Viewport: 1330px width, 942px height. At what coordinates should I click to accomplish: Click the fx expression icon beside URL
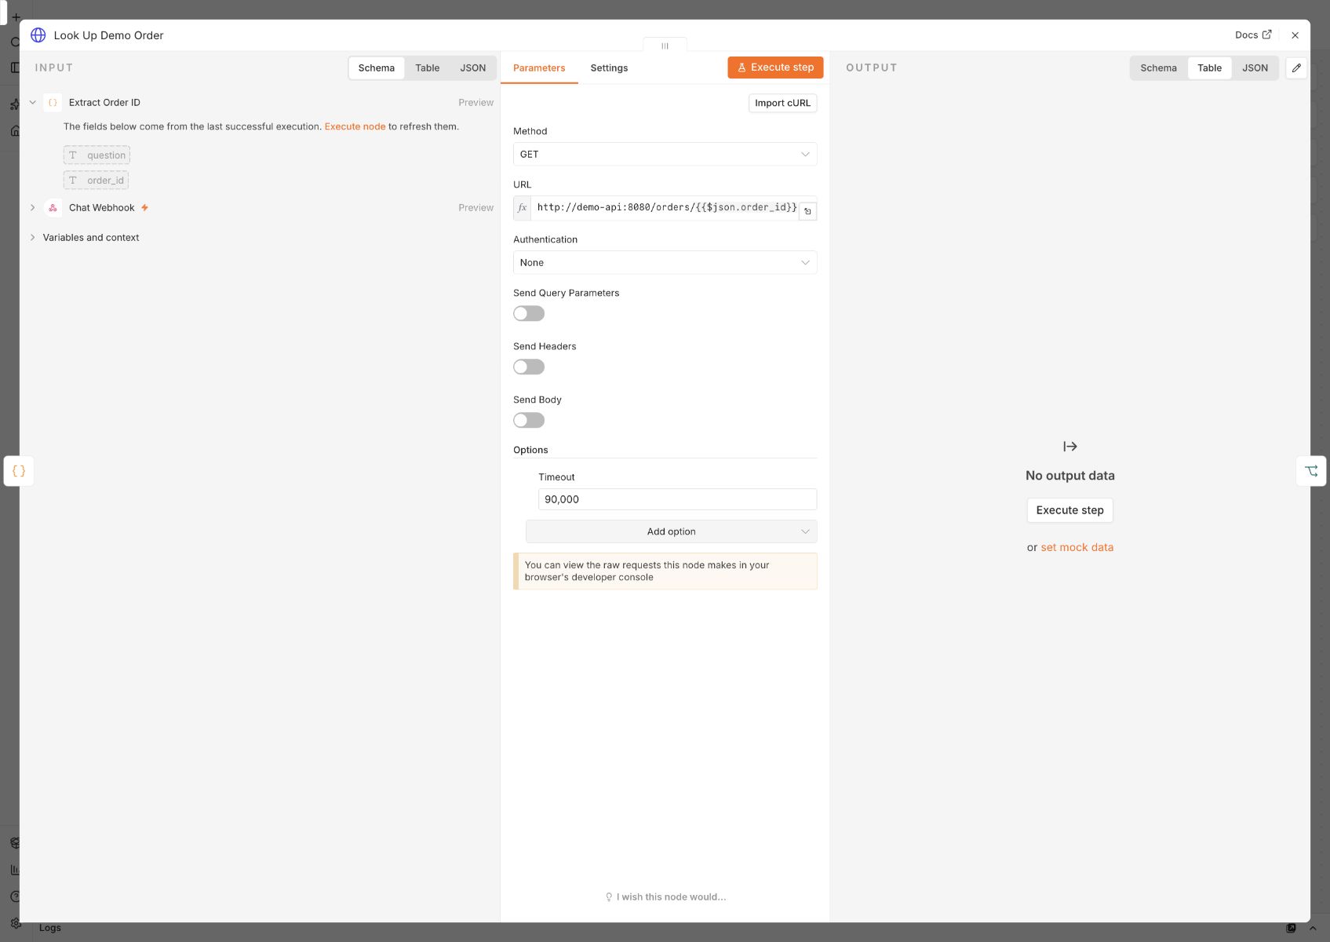click(523, 208)
